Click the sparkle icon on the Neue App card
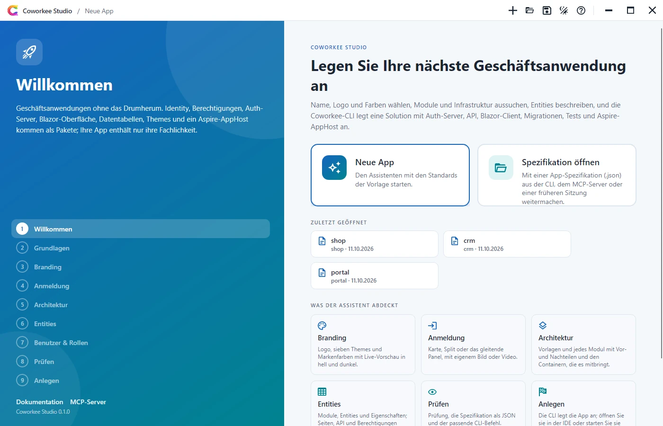The width and height of the screenshot is (663, 426). coord(334,168)
